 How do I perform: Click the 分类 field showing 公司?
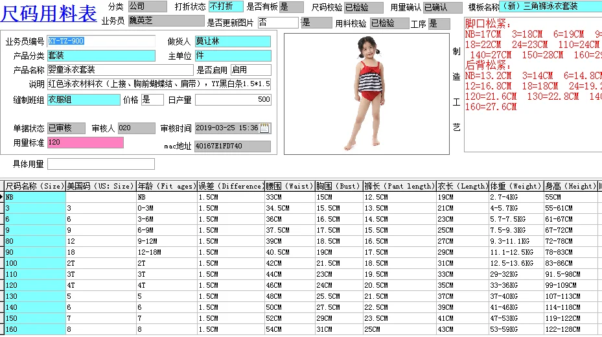click(148, 6)
